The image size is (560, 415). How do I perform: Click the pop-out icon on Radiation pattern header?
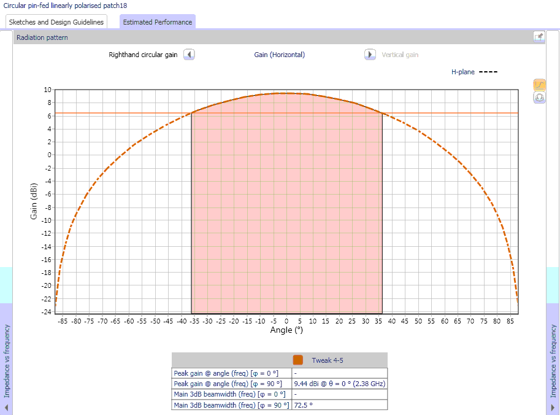point(539,37)
